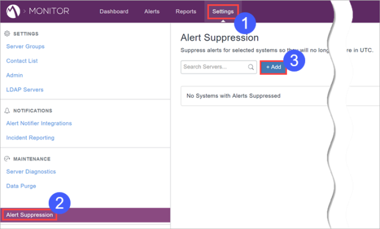
Task: Click the Monitor logo icon
Action: point(13,11)
